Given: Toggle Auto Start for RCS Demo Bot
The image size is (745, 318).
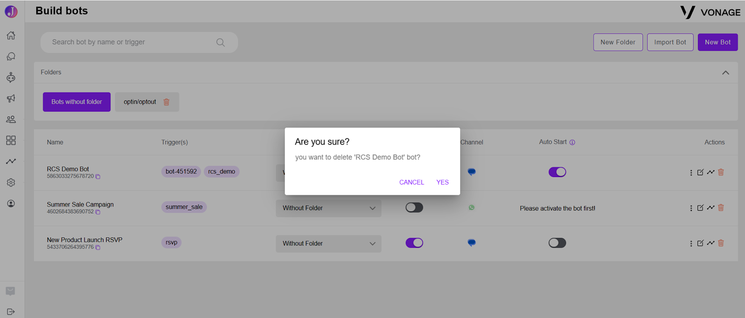Looking at the screenshot, I should 557,172.
